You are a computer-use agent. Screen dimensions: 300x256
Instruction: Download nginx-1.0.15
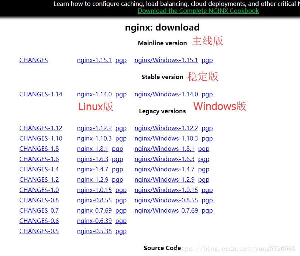tap(94, 190)
